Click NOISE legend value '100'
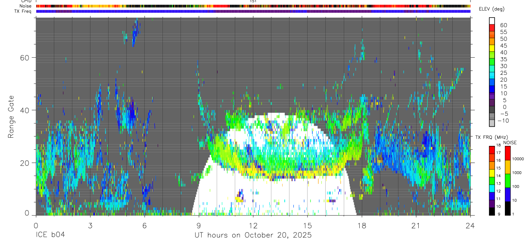Image resolution: width=529 pixels, height=244 pixels. point(516,186)
